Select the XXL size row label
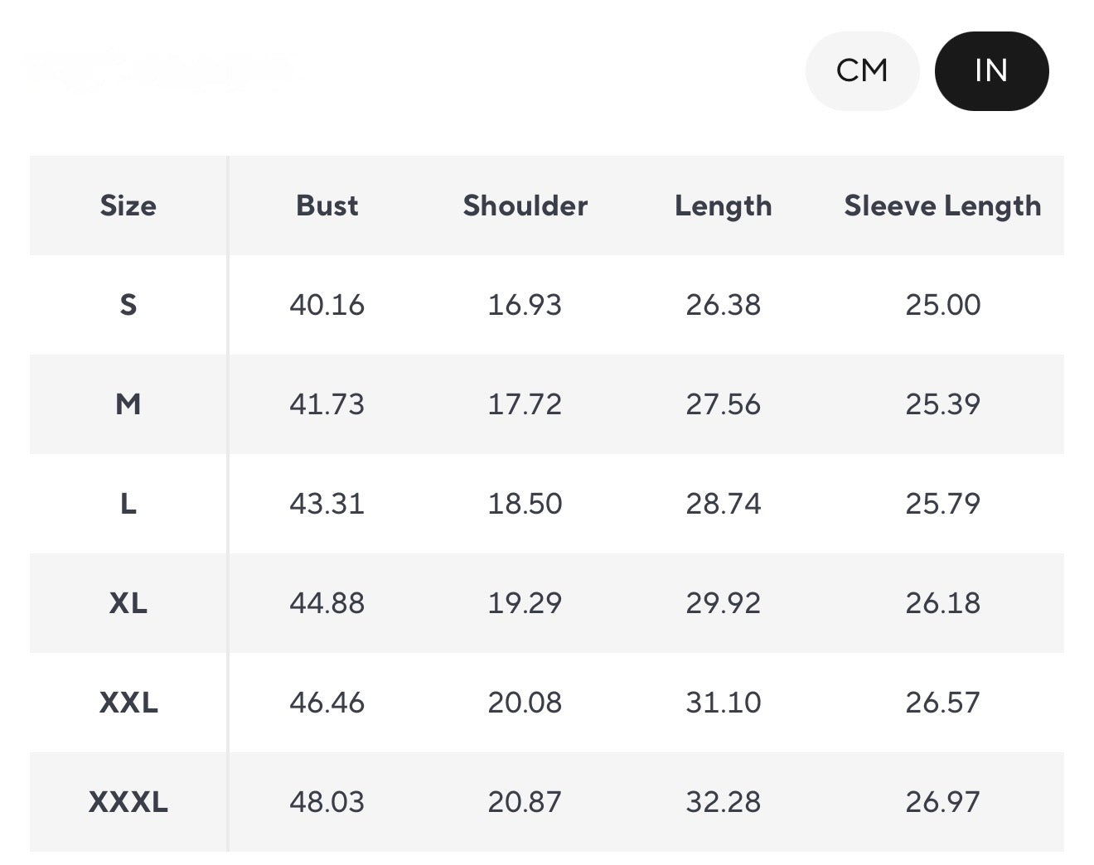The image size is (1094, 865). tap(128, 703)
